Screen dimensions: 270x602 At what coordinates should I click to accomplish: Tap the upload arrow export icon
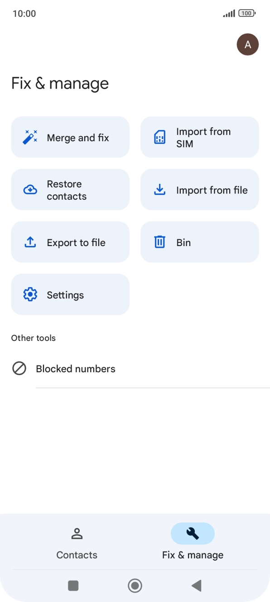click(x=30, y=242)
